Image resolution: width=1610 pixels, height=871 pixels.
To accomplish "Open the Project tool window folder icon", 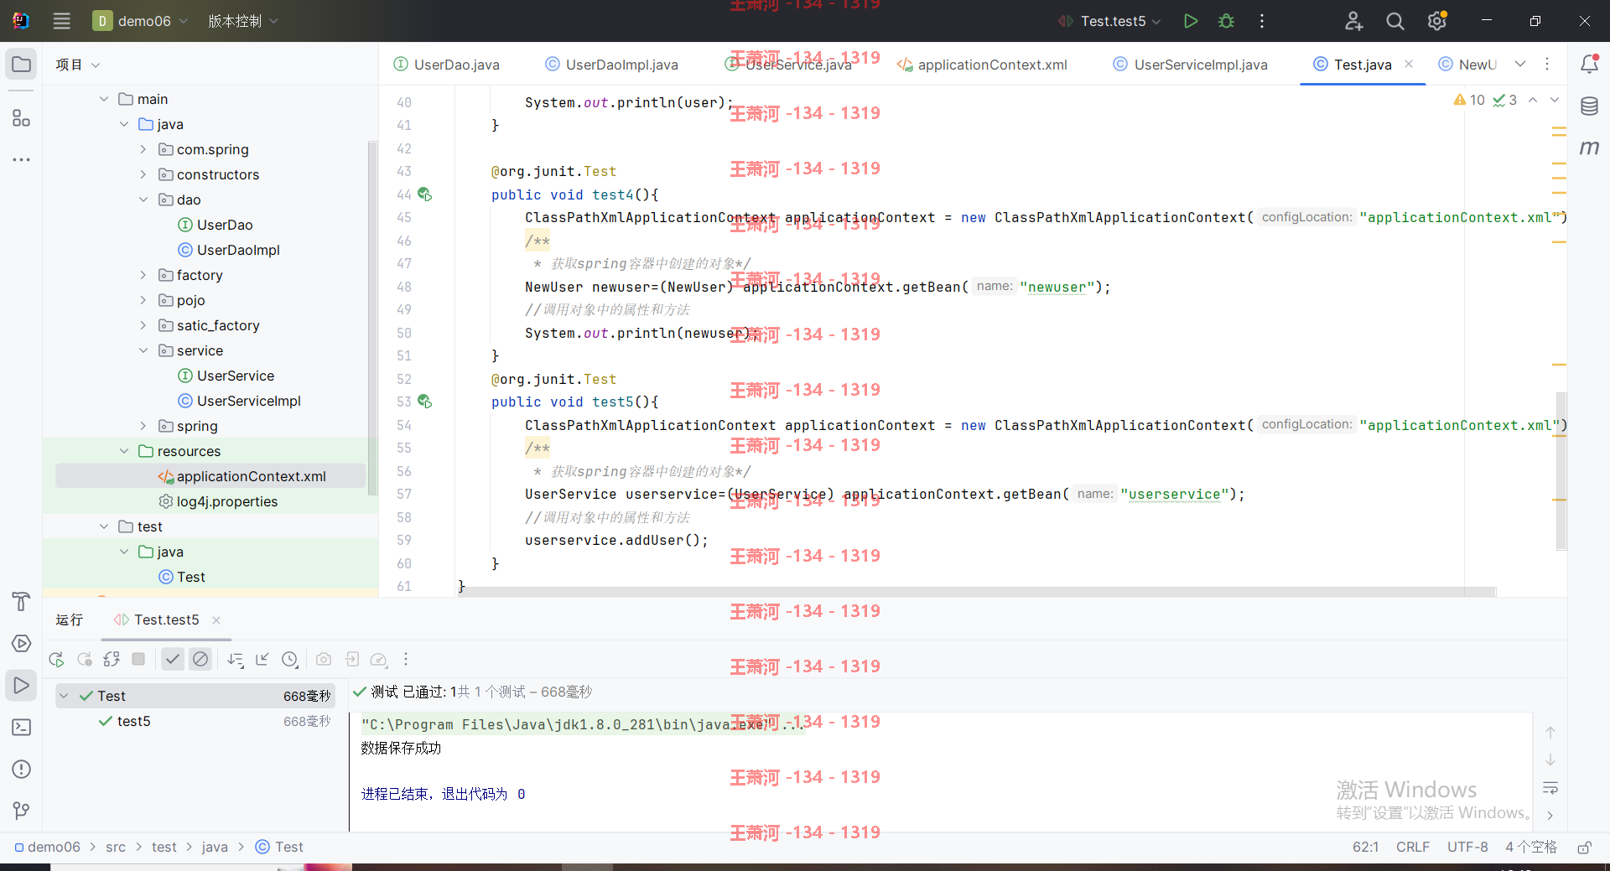I will tap(21, 65).
